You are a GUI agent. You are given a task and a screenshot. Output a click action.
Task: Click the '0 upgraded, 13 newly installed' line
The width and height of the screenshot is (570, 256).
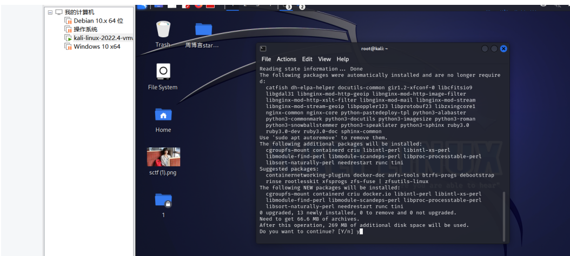click(x=358, y=213)
